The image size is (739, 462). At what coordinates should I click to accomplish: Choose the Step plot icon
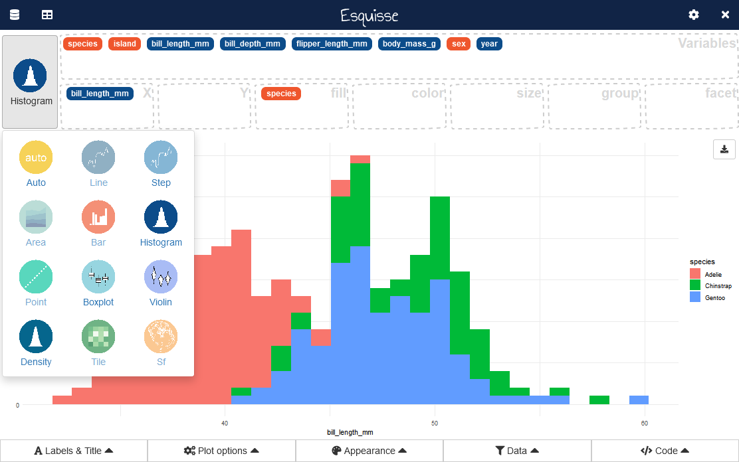coord(161,157)
